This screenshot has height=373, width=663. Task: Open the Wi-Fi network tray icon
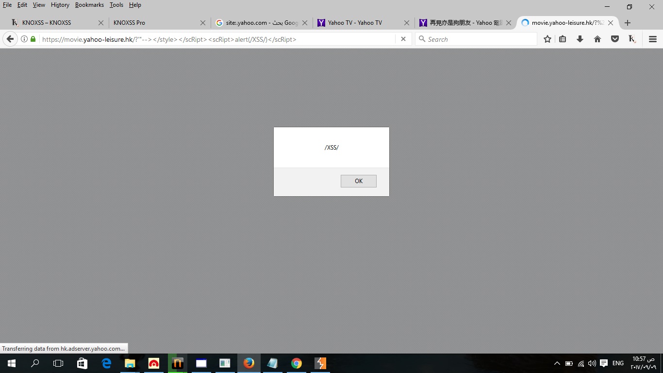click(581, 363)
